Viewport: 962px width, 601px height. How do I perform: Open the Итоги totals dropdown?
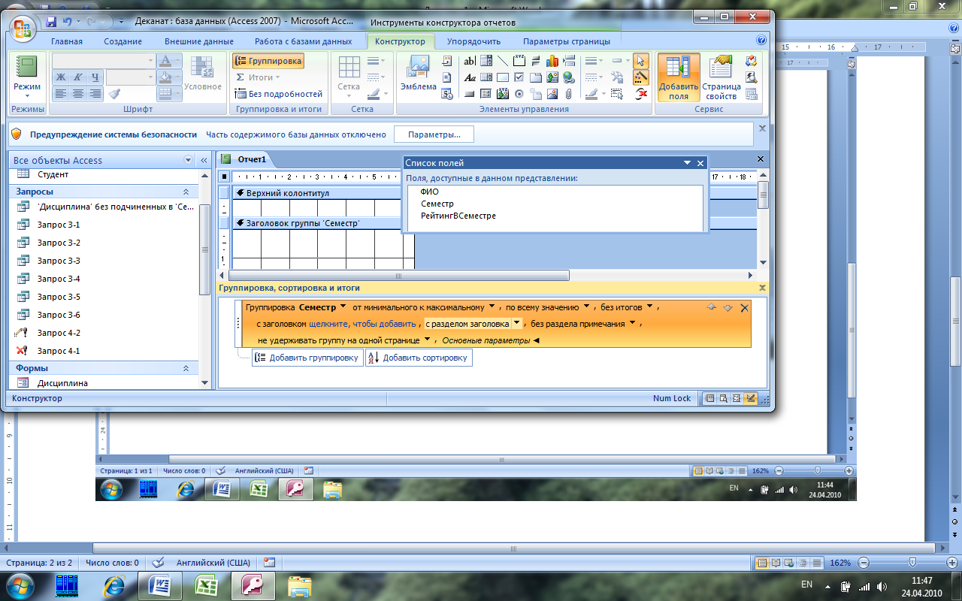click(258, 77)
